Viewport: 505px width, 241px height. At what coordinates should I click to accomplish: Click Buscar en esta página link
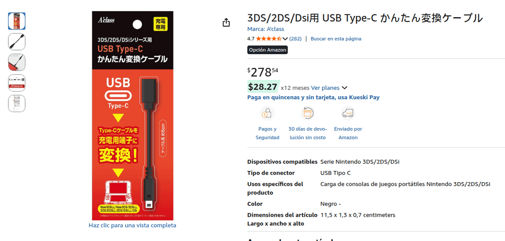click(x=336, y=39)
